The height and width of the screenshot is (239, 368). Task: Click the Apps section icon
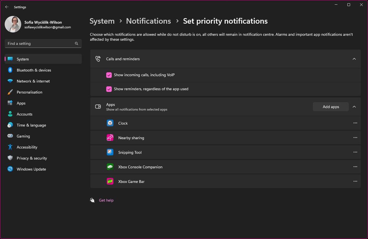[x=98, y=107]
